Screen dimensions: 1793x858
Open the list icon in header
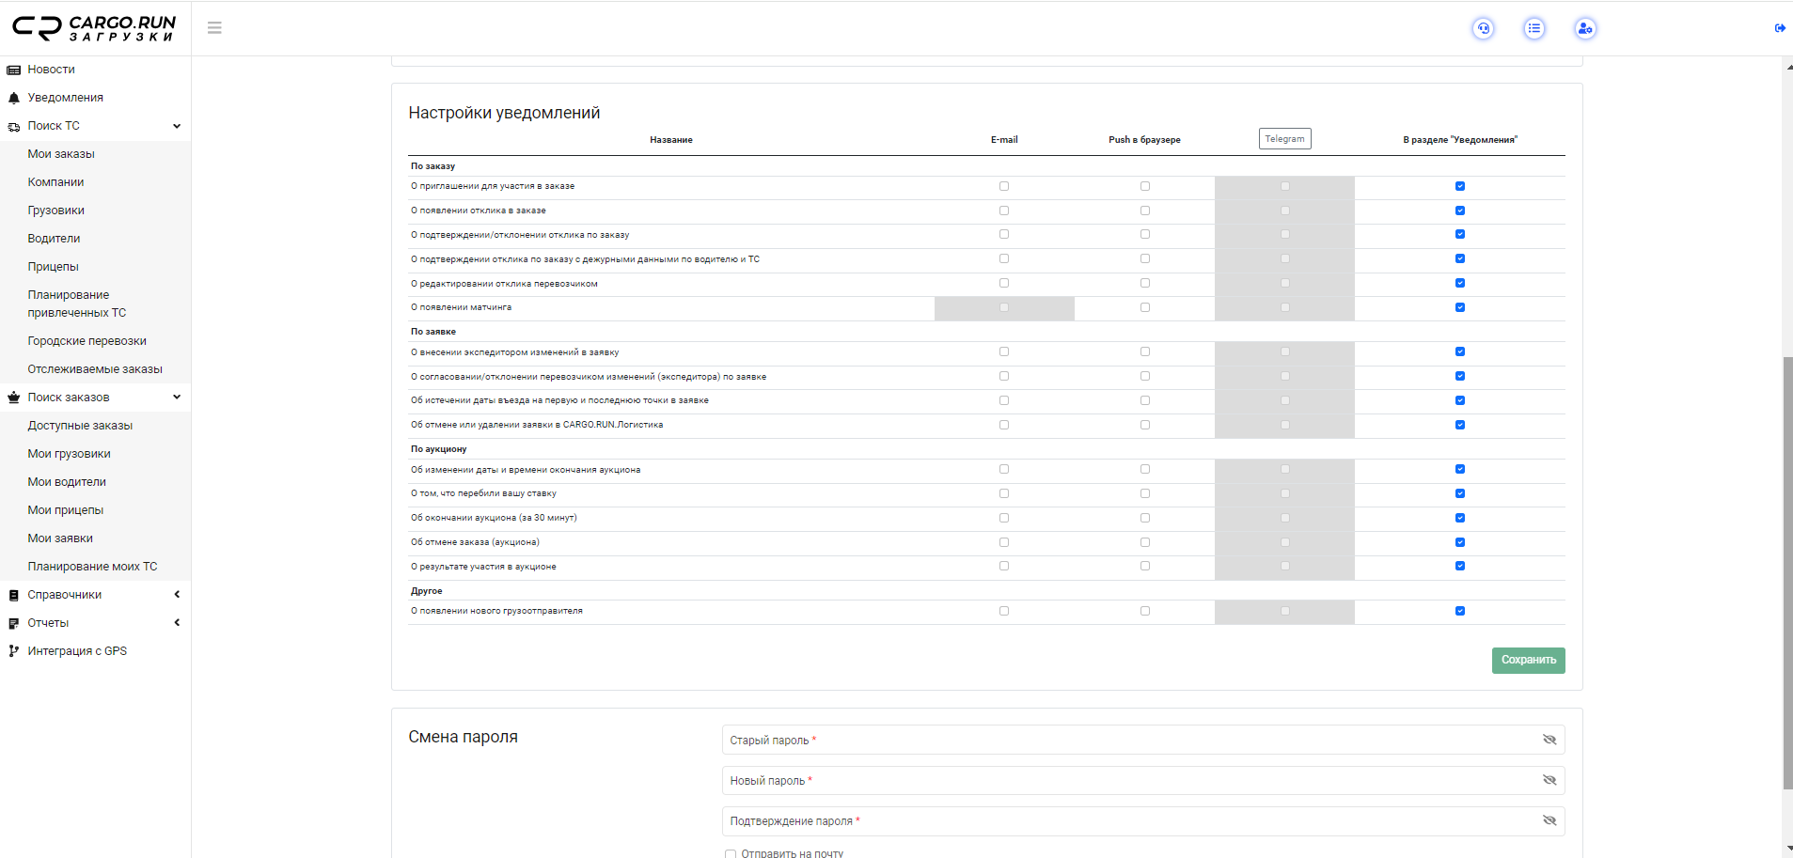[1534, 28]
